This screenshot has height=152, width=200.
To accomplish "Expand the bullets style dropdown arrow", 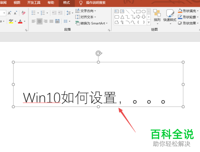I will [38, 13].
